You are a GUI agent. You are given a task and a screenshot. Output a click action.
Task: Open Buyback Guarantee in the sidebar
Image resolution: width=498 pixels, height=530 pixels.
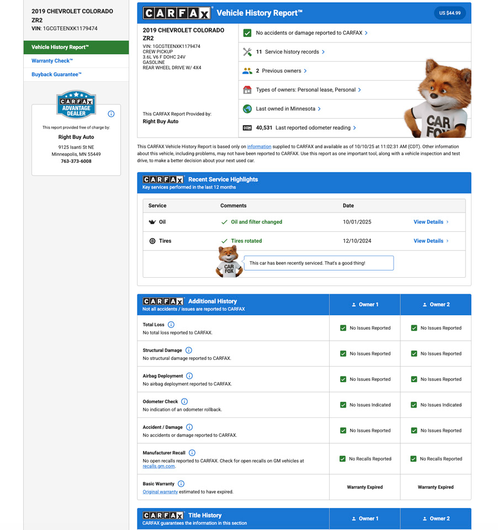point(56,75)
